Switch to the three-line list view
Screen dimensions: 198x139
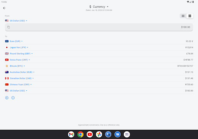coord(190,16)
